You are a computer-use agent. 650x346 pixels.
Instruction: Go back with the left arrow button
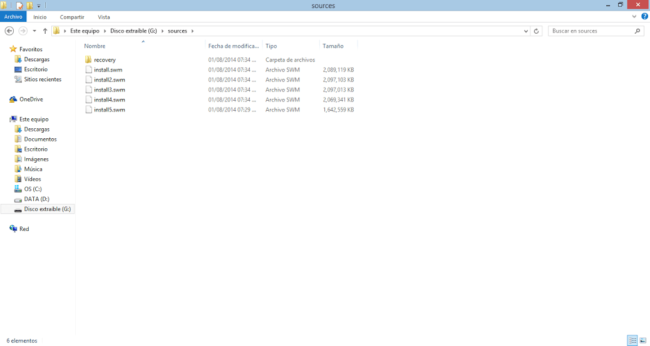(x=9, y=31)
